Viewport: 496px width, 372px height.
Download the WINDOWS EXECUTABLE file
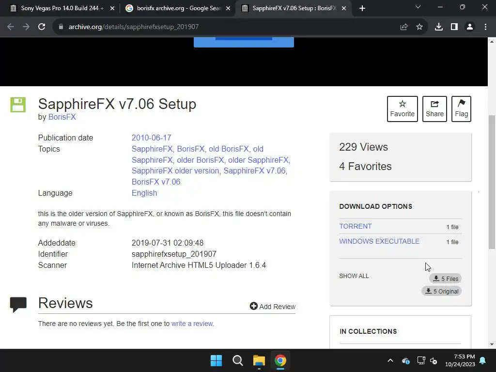click(379, 241)
